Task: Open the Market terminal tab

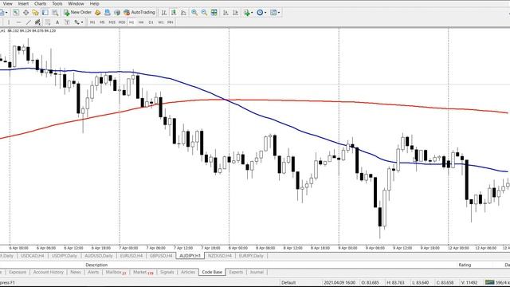Action: tap(143, 272)
